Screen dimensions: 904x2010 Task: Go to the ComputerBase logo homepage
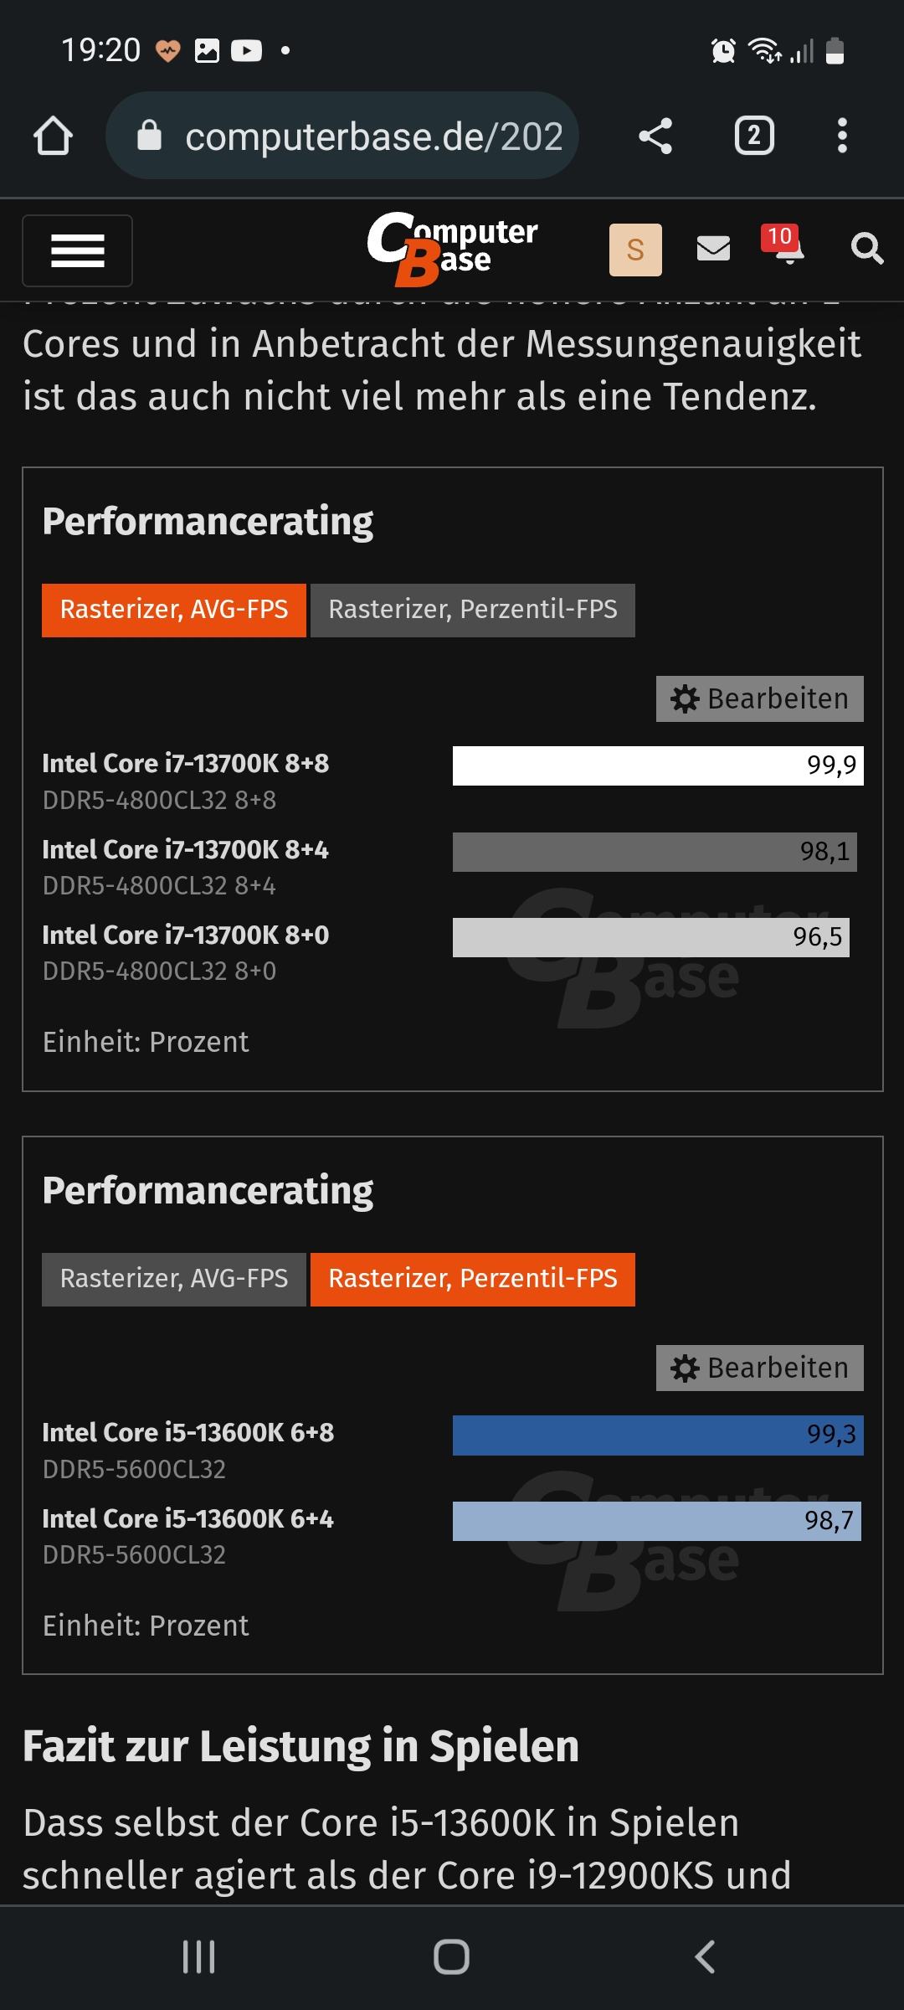tap(452, 250)
